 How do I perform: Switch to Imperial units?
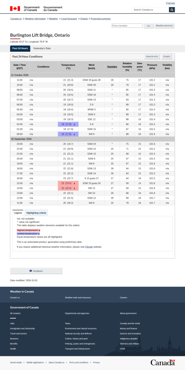[x=152, y=57]
